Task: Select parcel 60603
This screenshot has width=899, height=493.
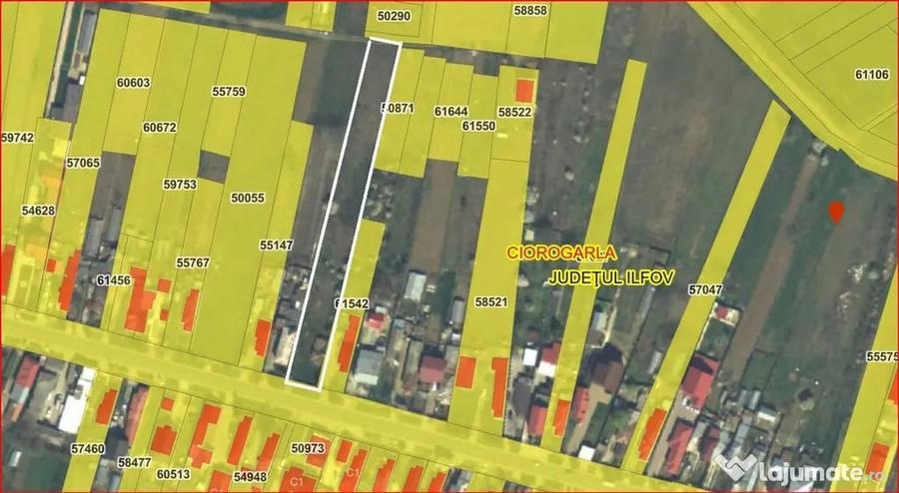Action: coord(133,83)
